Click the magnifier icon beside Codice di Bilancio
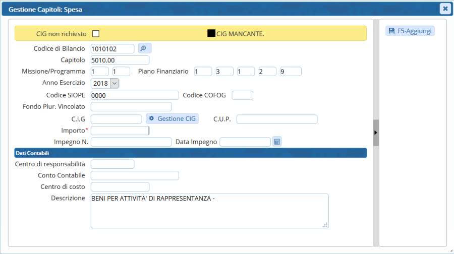The height and width of the screenshot is (254, 454). coord(144,48)
